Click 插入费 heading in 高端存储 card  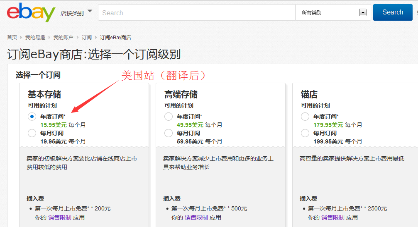click(x=172, y=198)
